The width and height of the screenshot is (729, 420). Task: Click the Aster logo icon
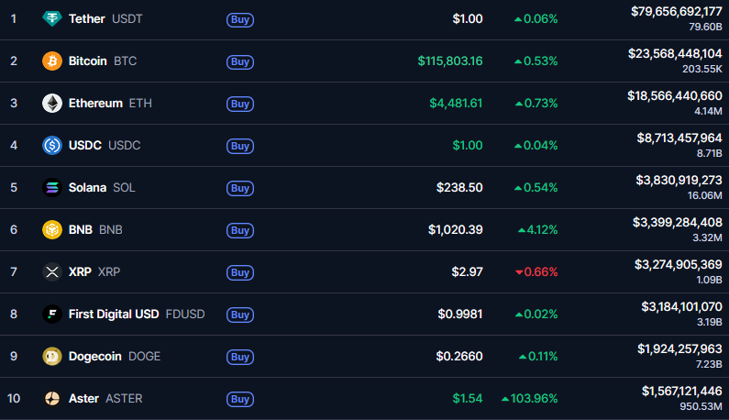52,398
